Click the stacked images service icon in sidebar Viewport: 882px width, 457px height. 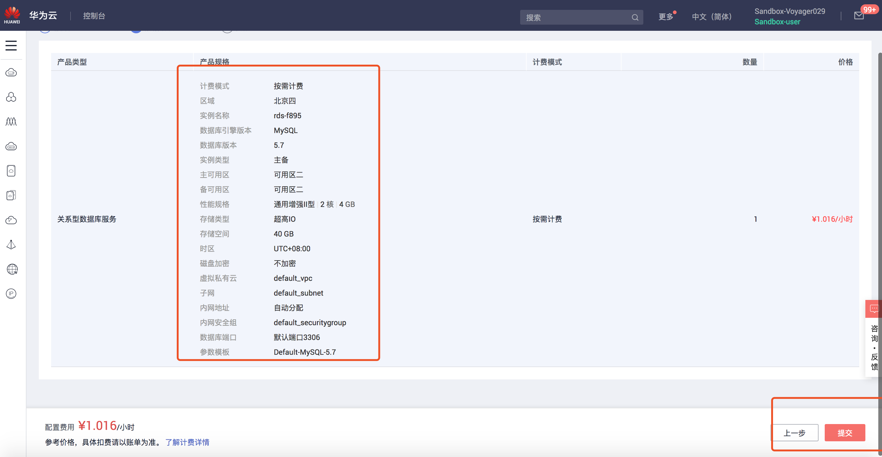point(11,195)
